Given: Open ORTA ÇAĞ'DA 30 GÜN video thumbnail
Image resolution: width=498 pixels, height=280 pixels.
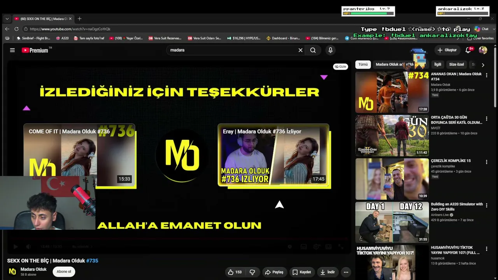Looking at the screenshot, I should [x=392, y=135].
